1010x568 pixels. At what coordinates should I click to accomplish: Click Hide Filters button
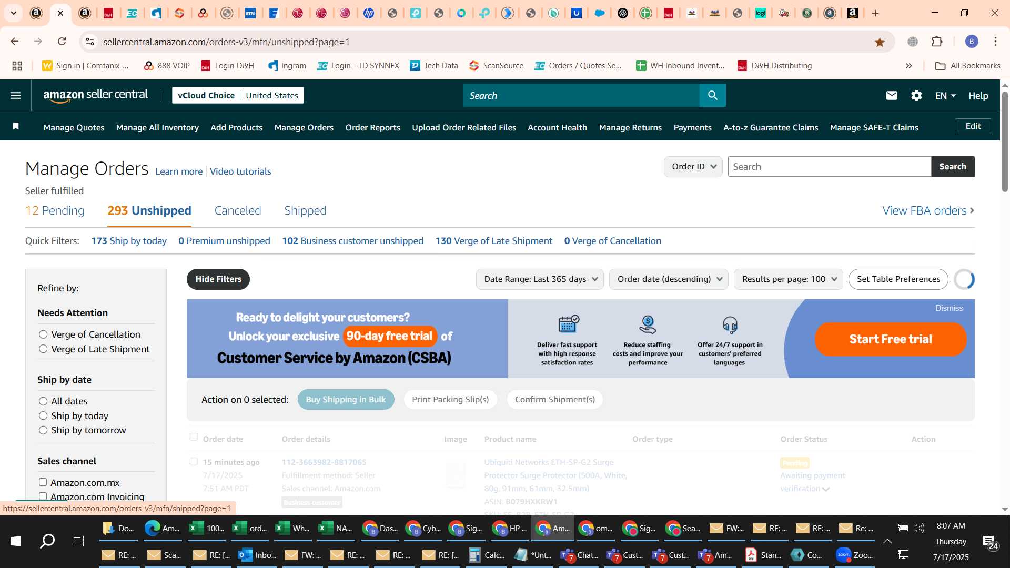(218, 279)
